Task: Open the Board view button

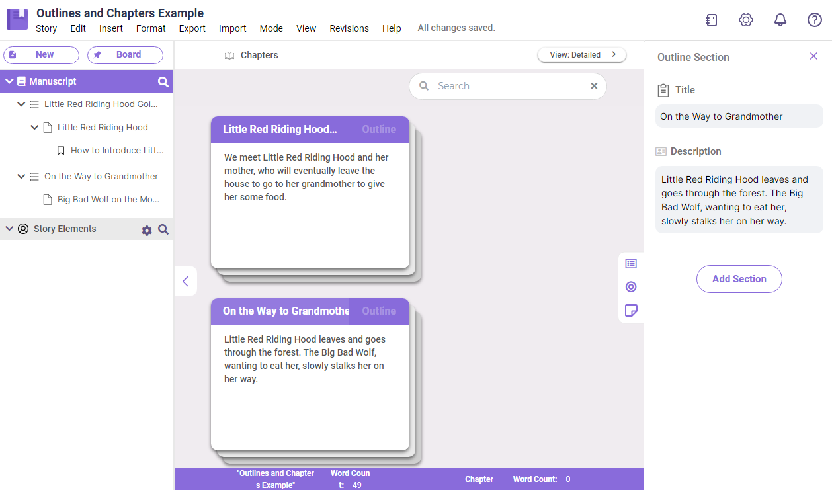Action: tap(125, 55)
